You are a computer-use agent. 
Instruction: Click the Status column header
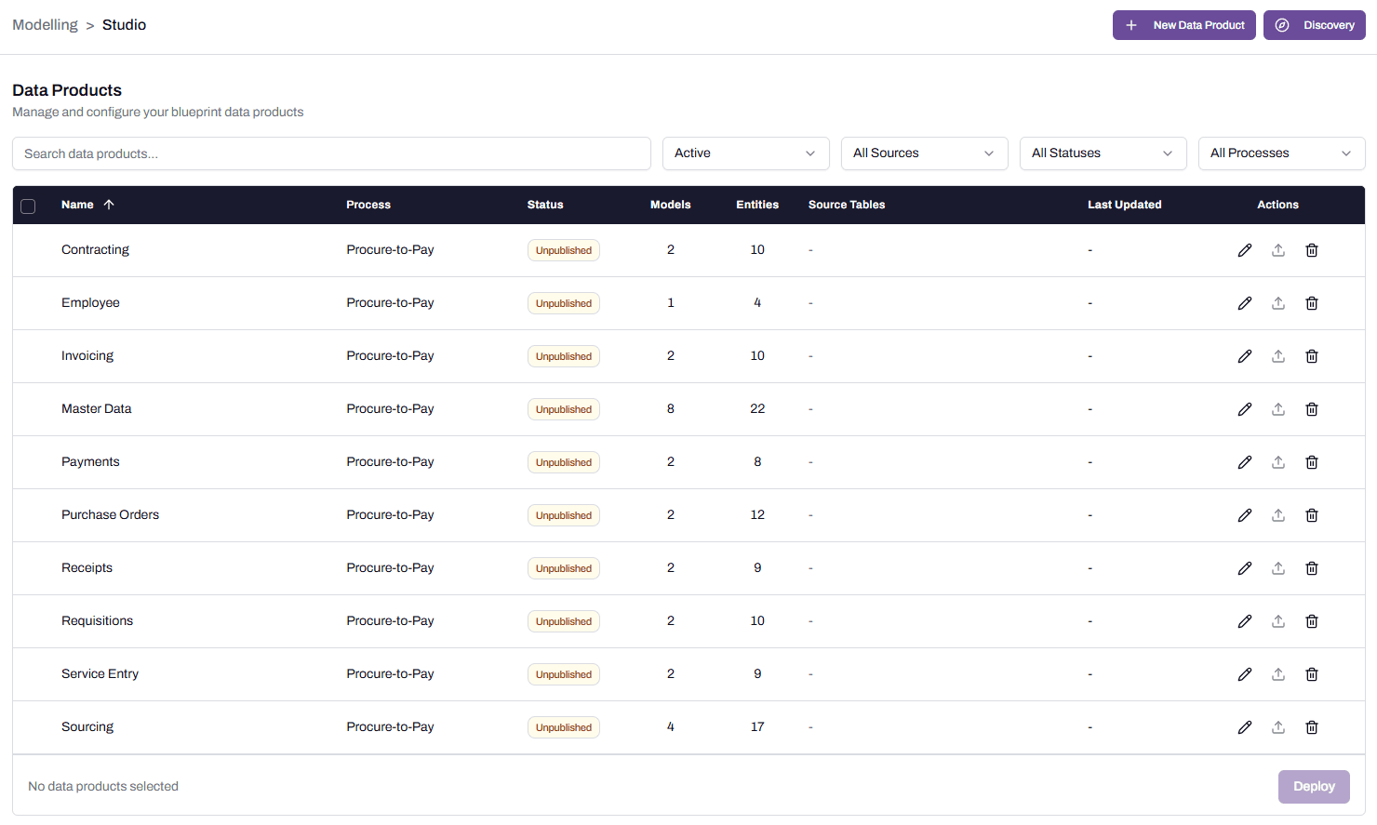[545, 205]
